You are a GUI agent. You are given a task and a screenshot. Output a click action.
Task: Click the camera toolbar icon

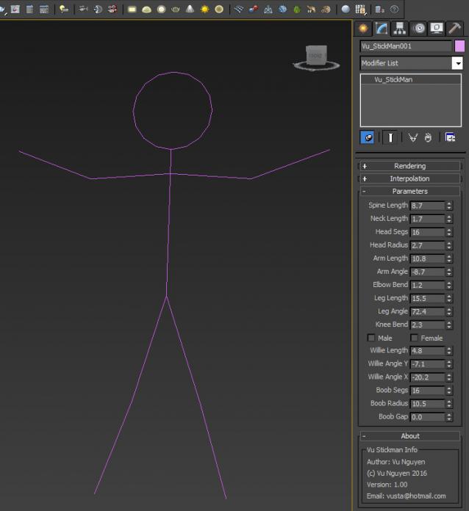(x=83, y=9)
